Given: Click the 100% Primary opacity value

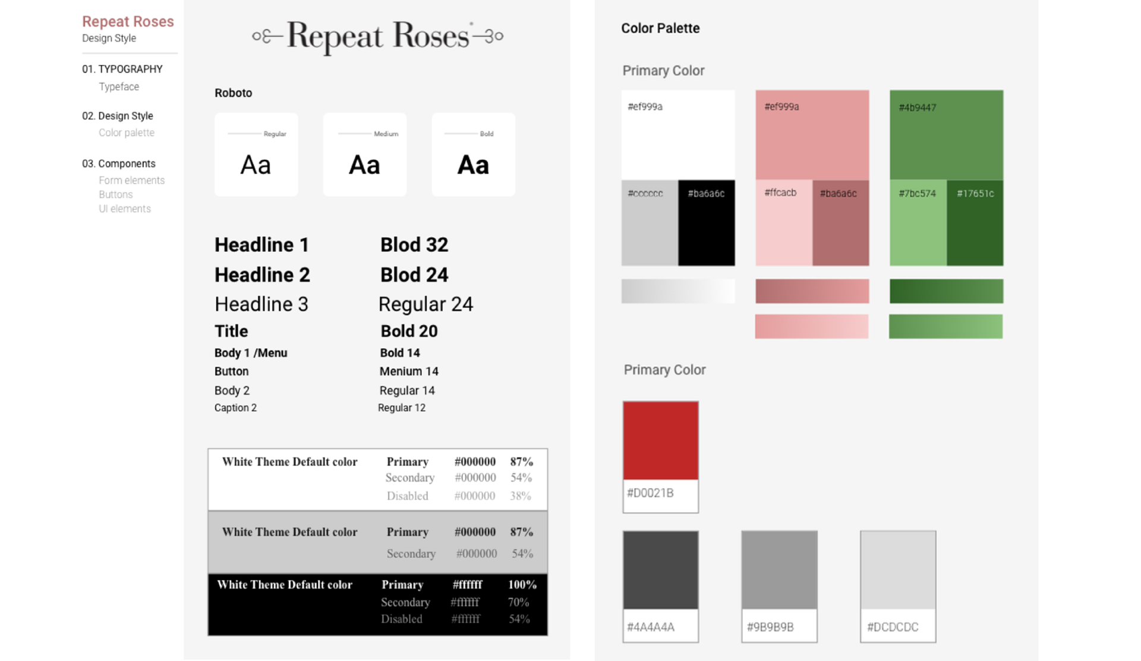Looking at the screenshot, I should pos(522,585).
